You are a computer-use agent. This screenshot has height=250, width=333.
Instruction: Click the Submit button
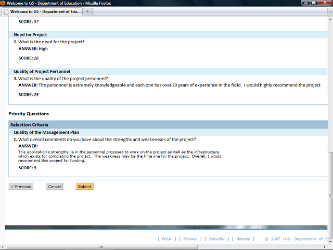(x=84, y=186)
